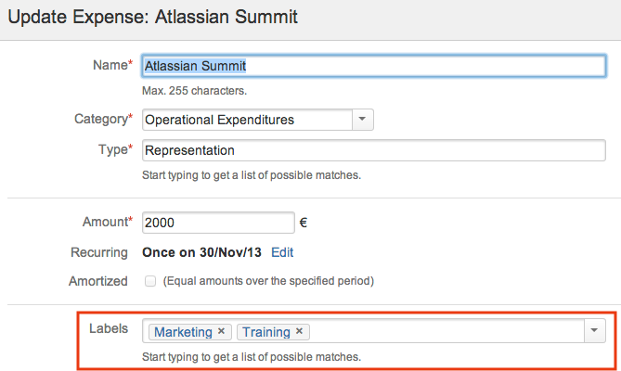Viewport: 621px width, 371px height.
Task: Click the 'Equal amounts over the specified period' text
Action: point(268,280)
